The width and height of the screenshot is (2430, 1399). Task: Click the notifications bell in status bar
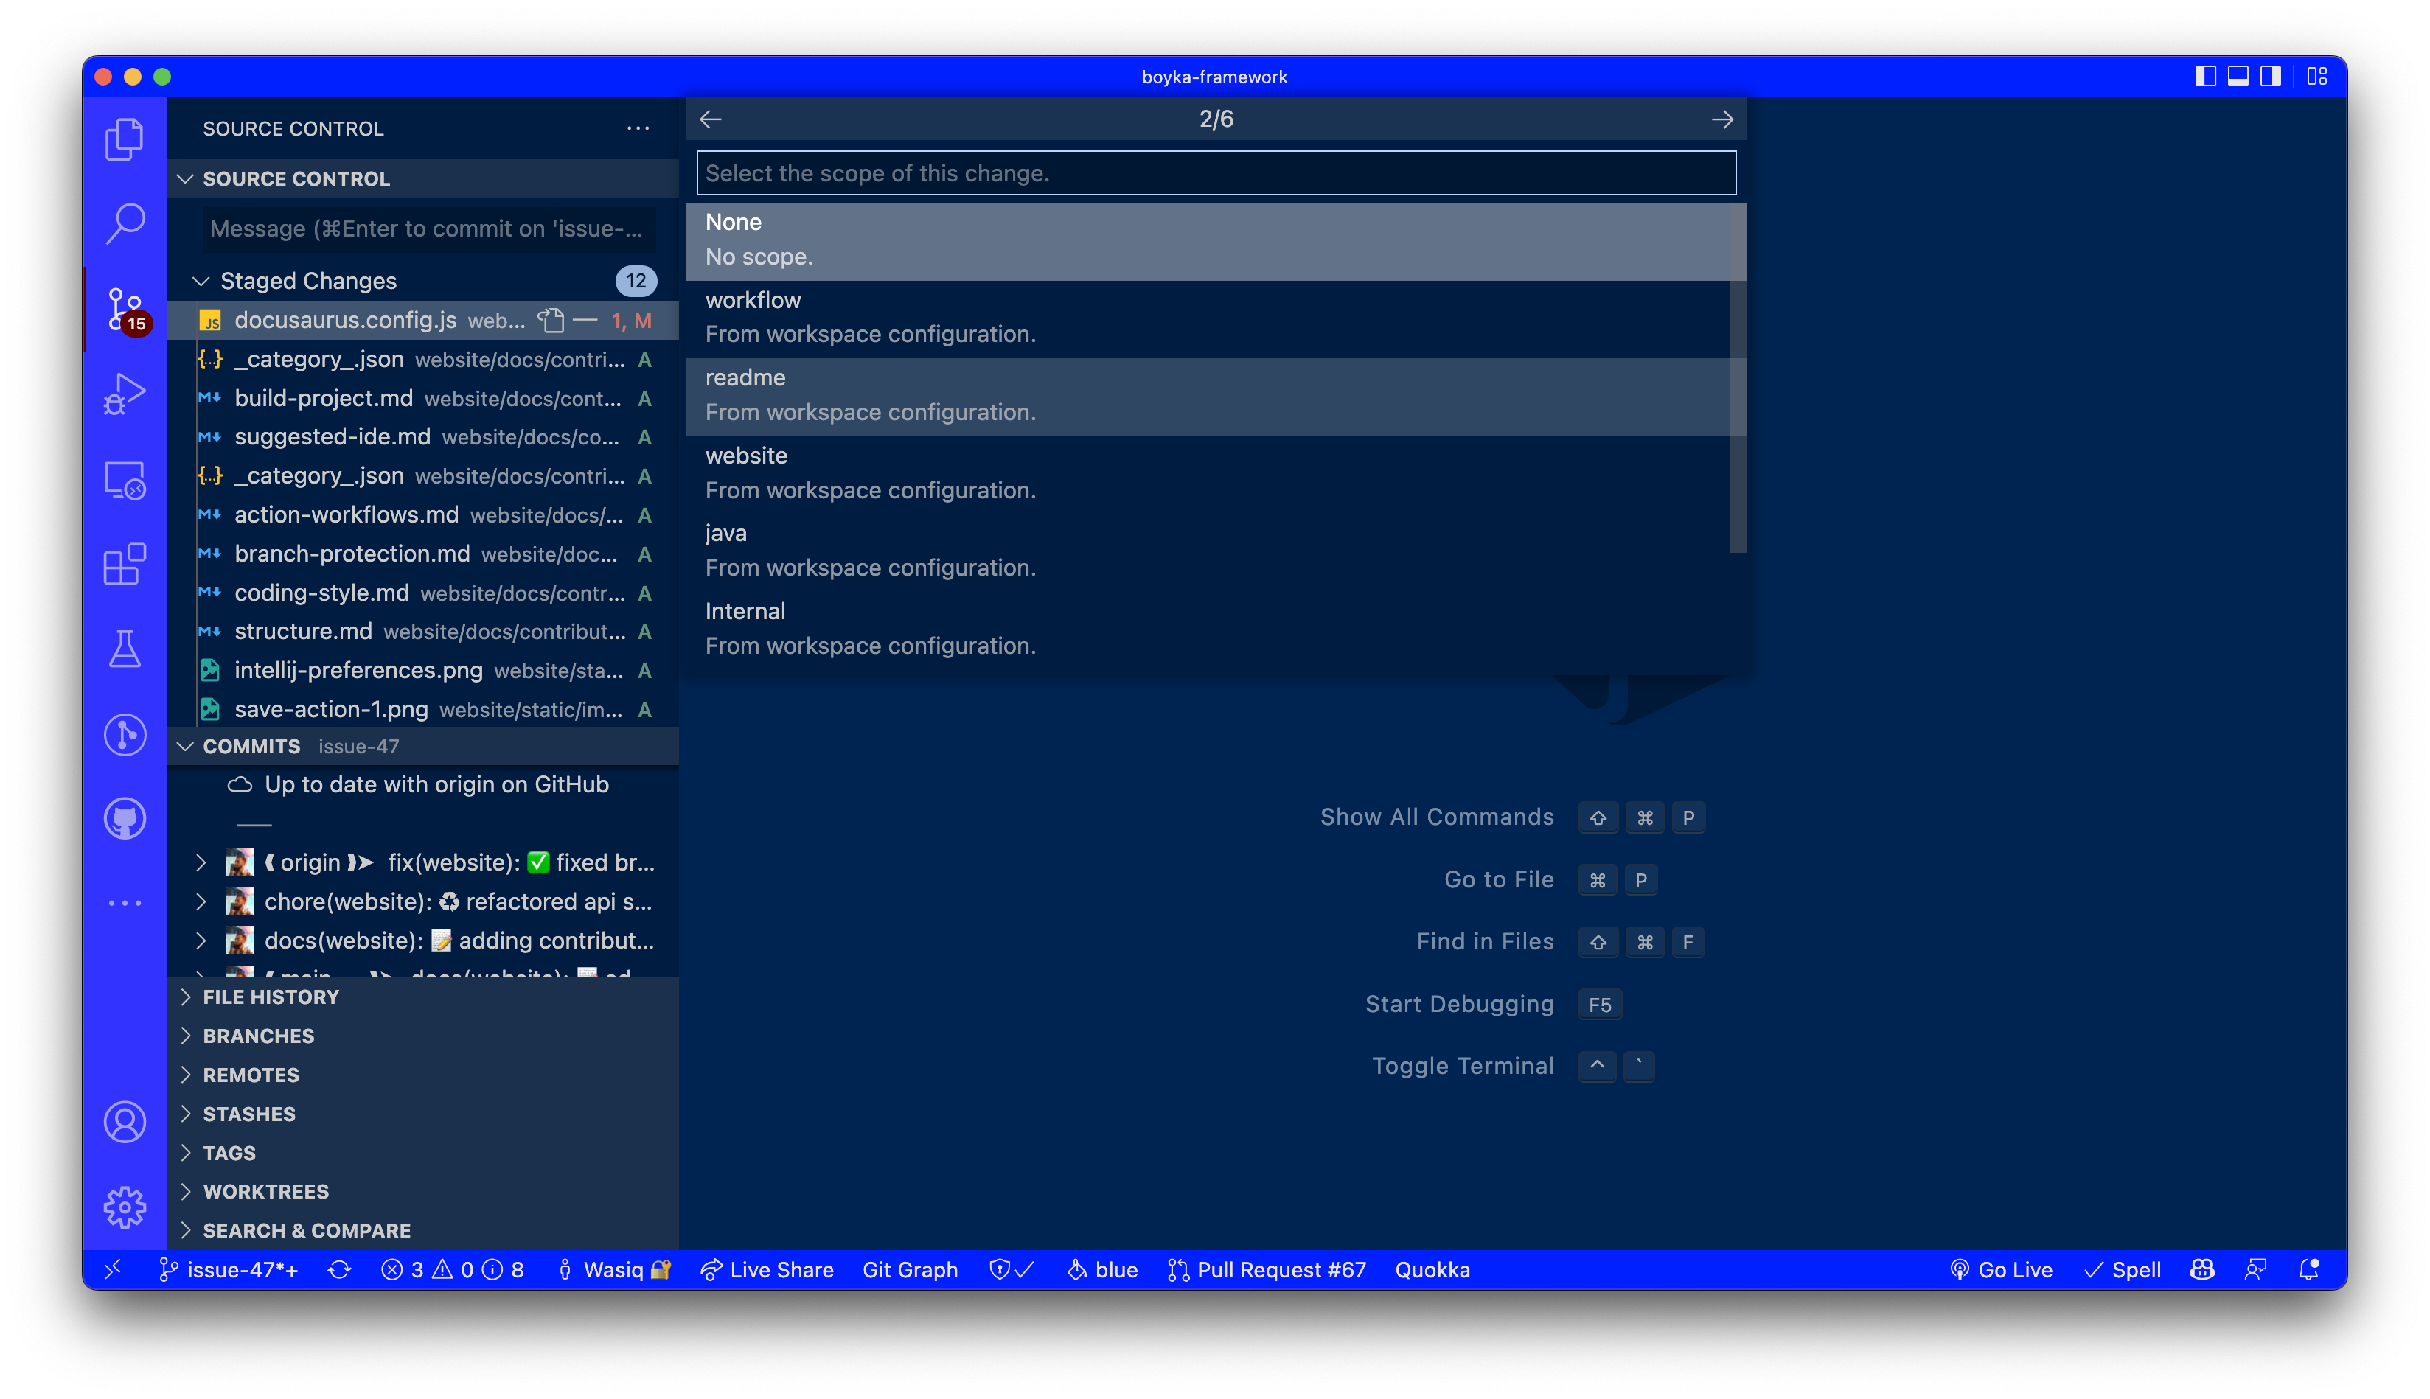2309,1270
